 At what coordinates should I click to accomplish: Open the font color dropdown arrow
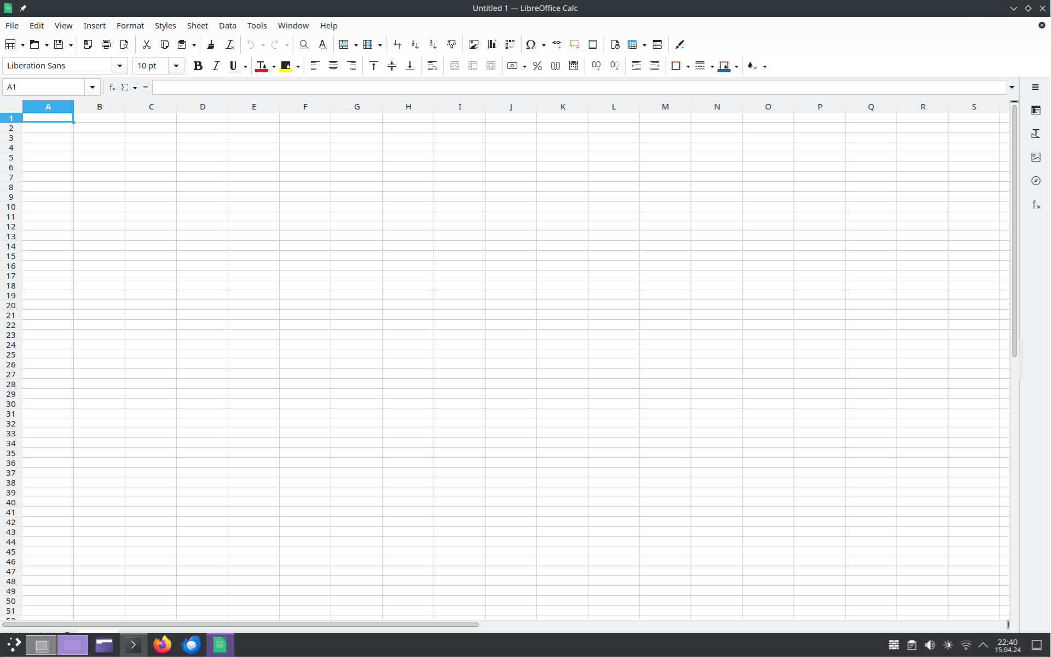(274, 66)
